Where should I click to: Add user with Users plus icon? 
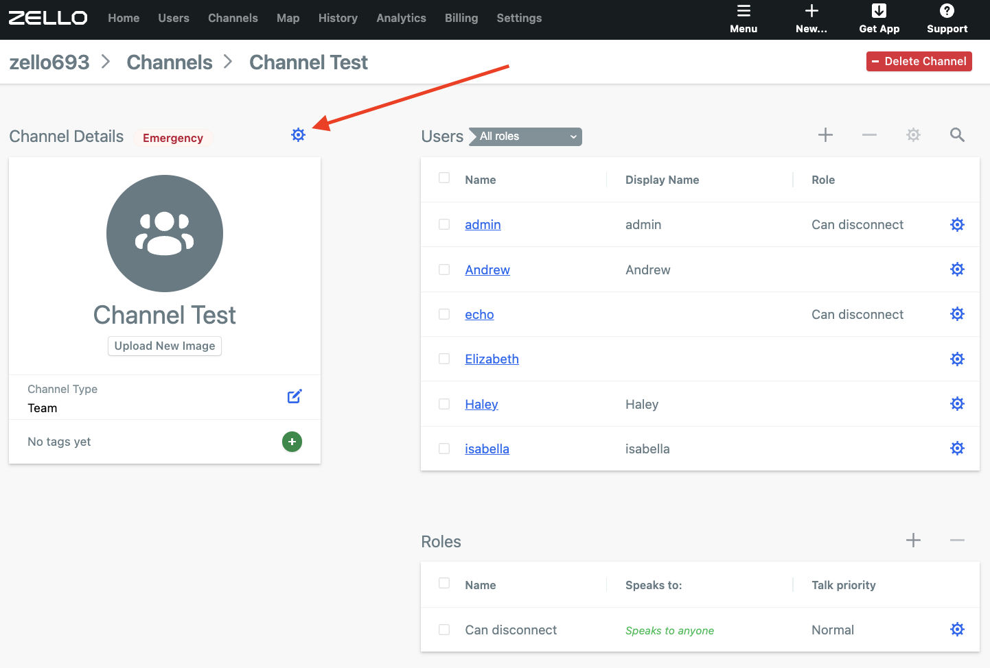pos(825,135)
